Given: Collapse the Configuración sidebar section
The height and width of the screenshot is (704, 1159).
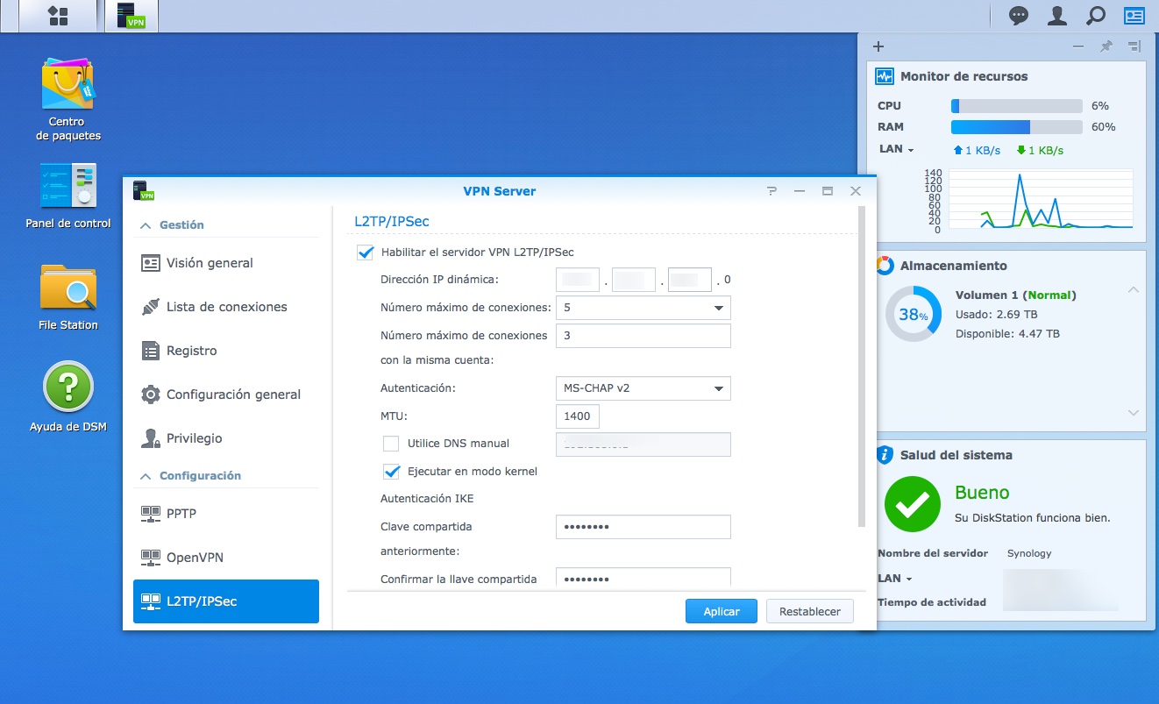Looking at the screenshot, I should coord(146,476).
